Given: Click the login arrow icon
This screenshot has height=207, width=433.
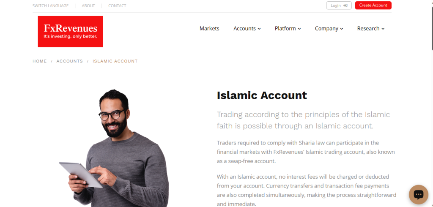Looking at the screenshot, I should (x=345, y=5).
